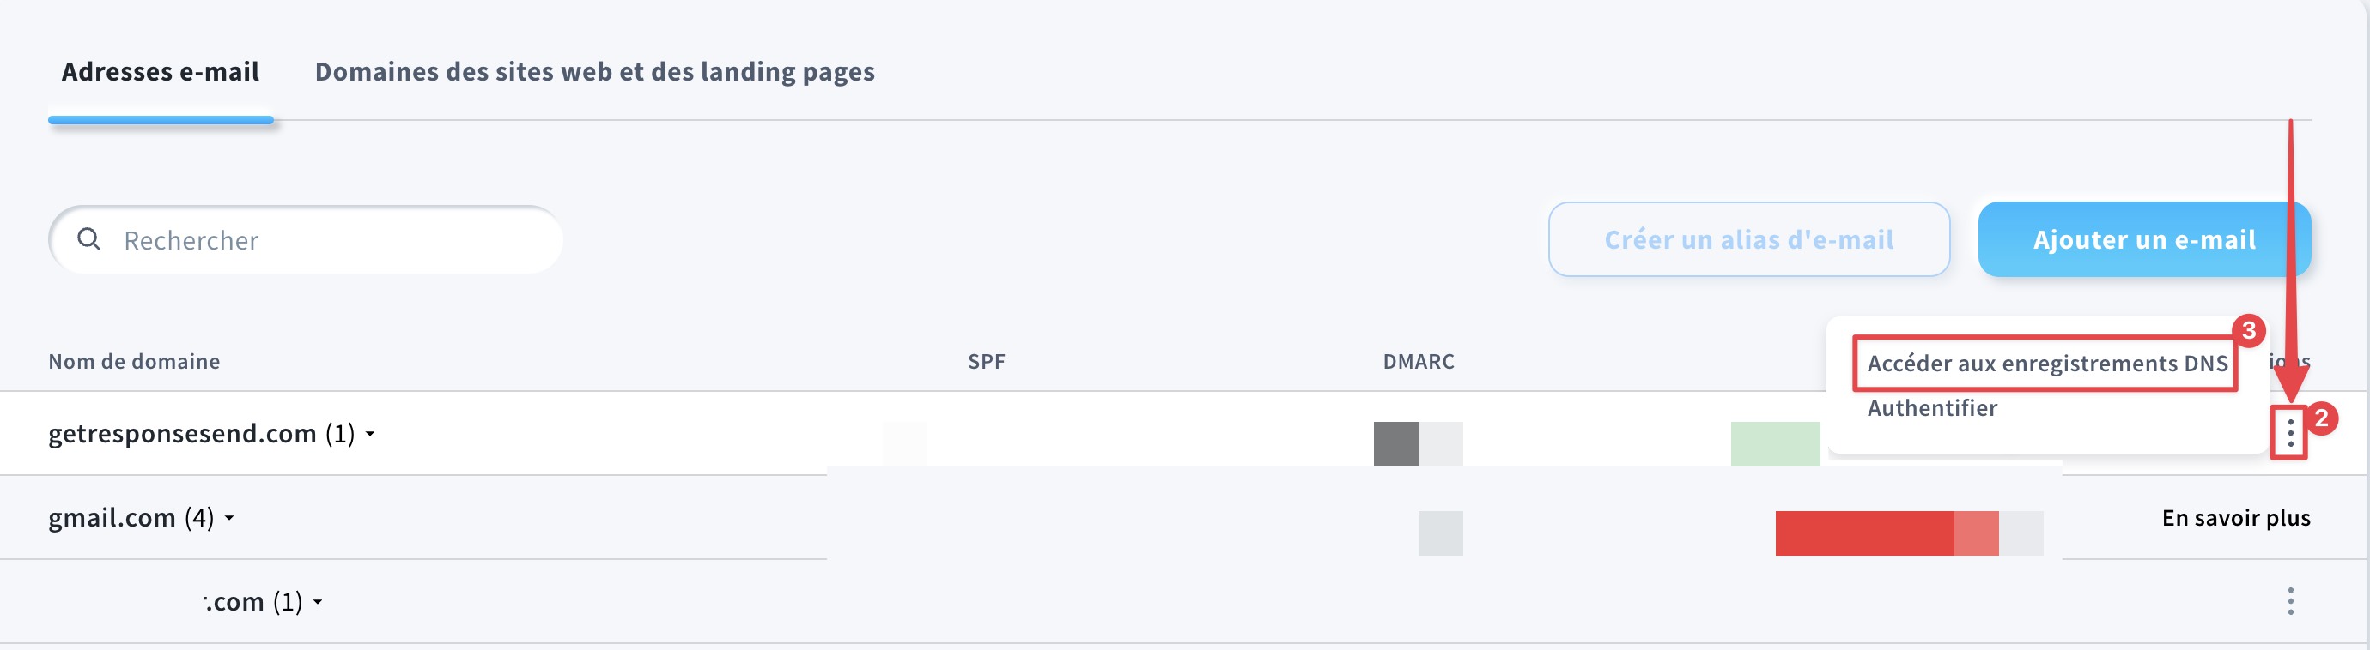Click the red status block for gmail.com
Viewport: 2370px width, 650px height.
pos(1864,533)
